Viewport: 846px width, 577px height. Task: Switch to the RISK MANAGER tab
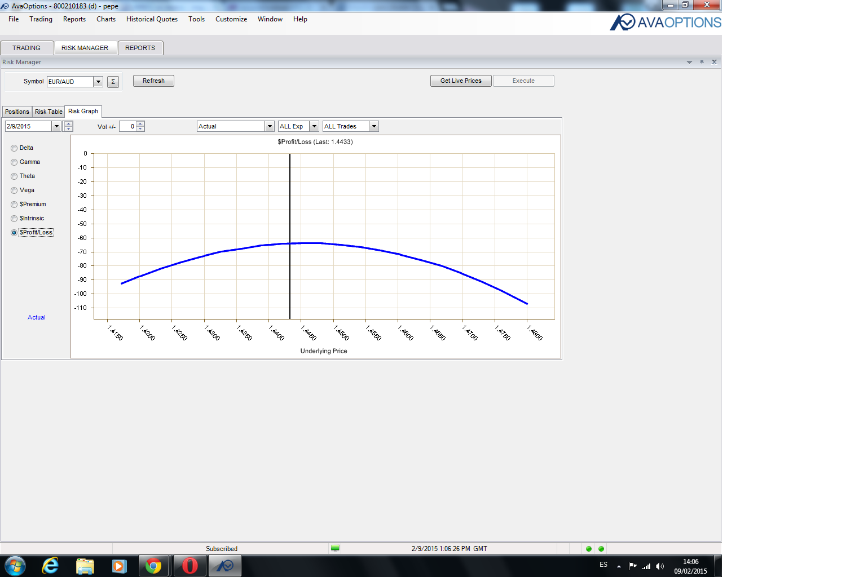point(85,48)
